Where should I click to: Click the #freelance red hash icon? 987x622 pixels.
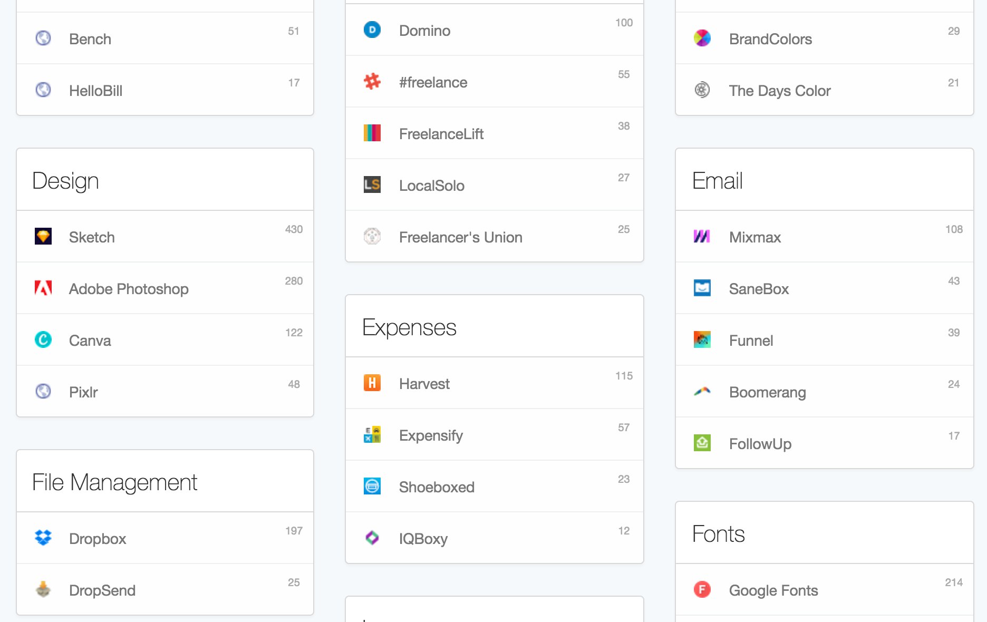click(372, 81)
